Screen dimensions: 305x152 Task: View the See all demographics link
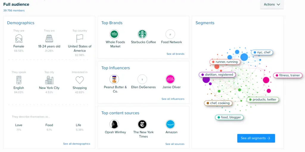tap(77, 144)
